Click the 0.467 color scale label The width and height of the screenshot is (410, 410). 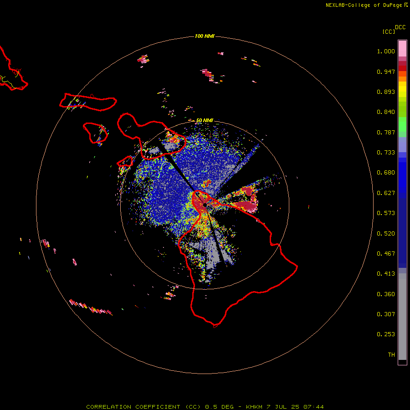click(x=386, y=254)
